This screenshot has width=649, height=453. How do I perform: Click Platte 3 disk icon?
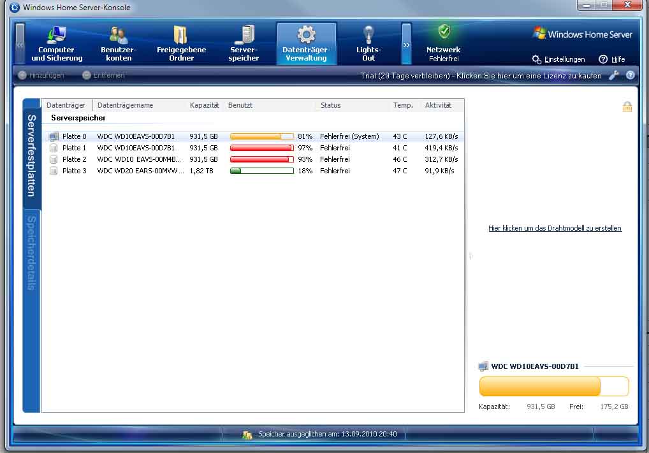click(54, 171)
